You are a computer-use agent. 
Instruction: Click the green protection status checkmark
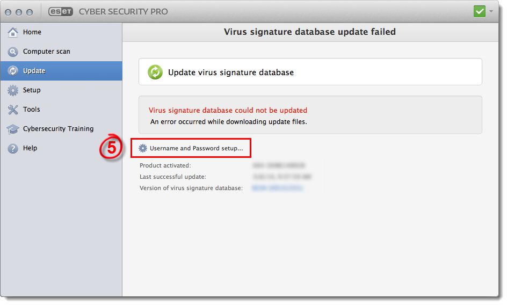point(480,12)
